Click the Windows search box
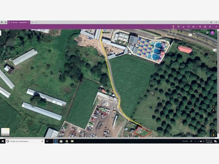This screenshot has width=219, height=164. click(25, 141)
